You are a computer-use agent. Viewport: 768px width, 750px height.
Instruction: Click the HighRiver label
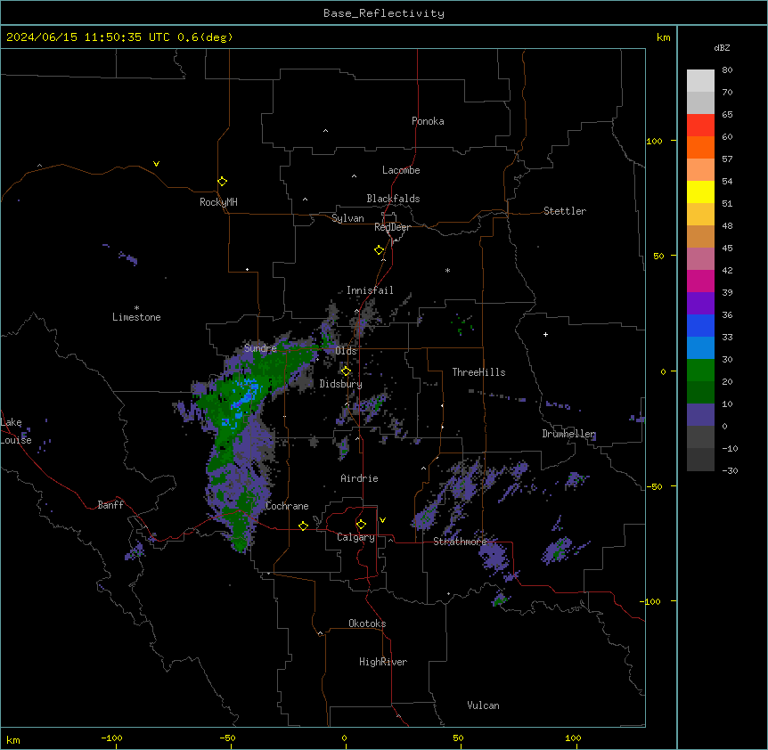click(383, 662)
